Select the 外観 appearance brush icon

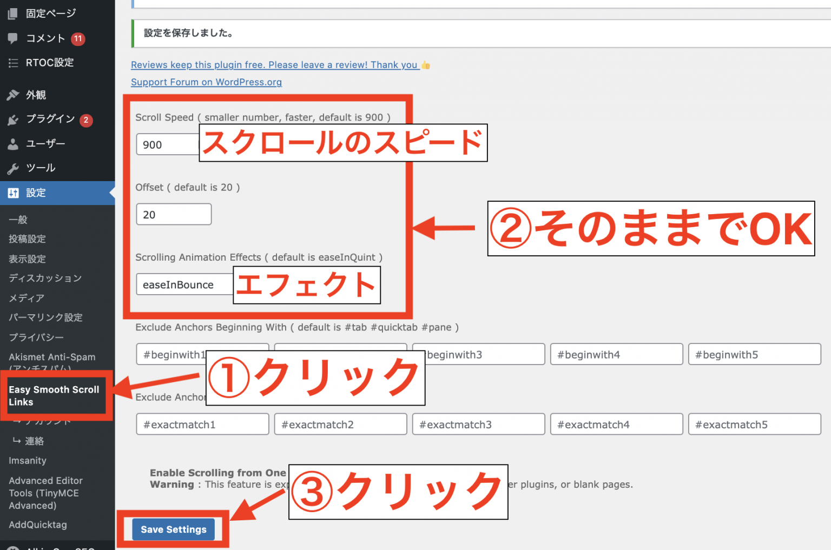click(13, 95)
